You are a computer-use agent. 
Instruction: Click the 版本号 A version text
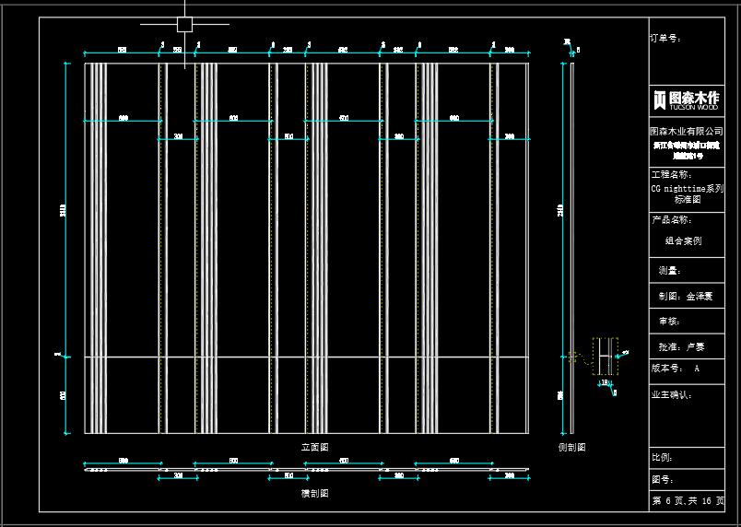point(676,368)
